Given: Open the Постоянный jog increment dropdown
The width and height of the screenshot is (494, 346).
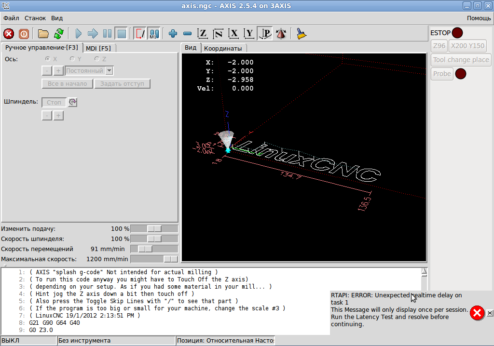Looking at the screenshot, I should [x=89, y=71].
